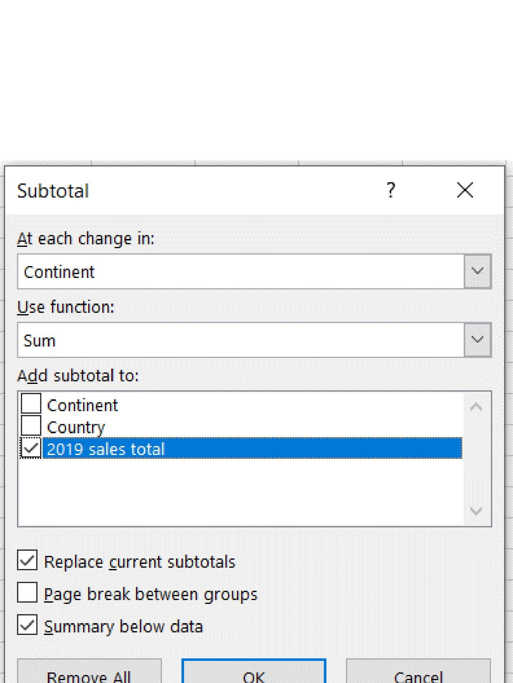Viewport: 513px width, 683px height.
Task: Toggle Summary below data checkbox
Action: 27,625
